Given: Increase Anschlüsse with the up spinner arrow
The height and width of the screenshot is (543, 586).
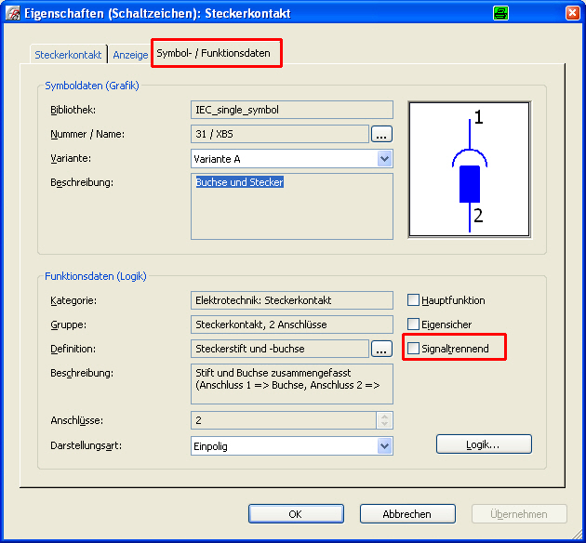Looking at the screenshot, I should tap(384, 417).
